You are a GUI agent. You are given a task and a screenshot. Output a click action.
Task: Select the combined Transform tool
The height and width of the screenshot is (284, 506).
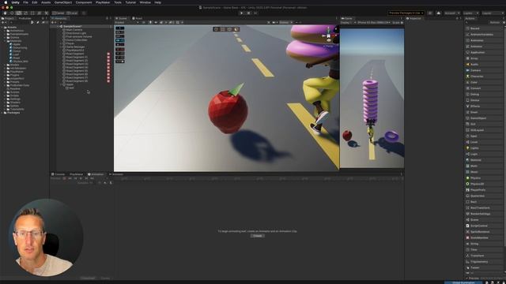coord(39,13)
